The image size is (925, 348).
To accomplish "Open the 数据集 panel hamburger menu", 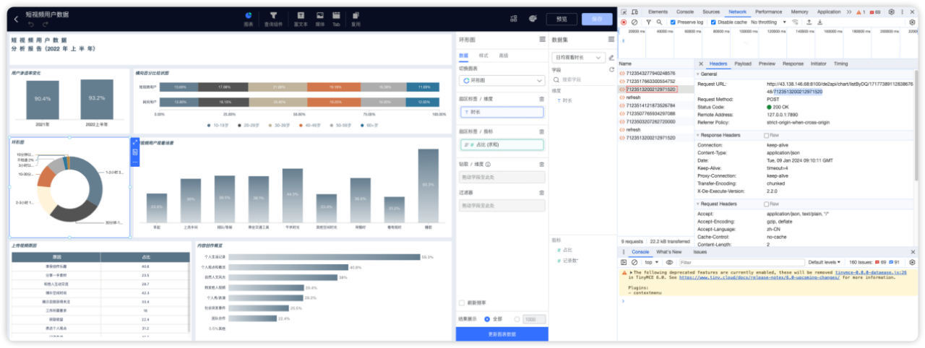I will (610, 40).
